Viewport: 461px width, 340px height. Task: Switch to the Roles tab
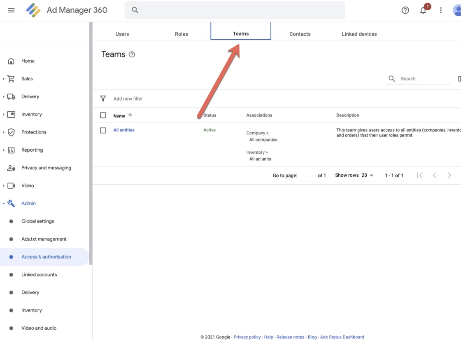(x=182, y=34)
